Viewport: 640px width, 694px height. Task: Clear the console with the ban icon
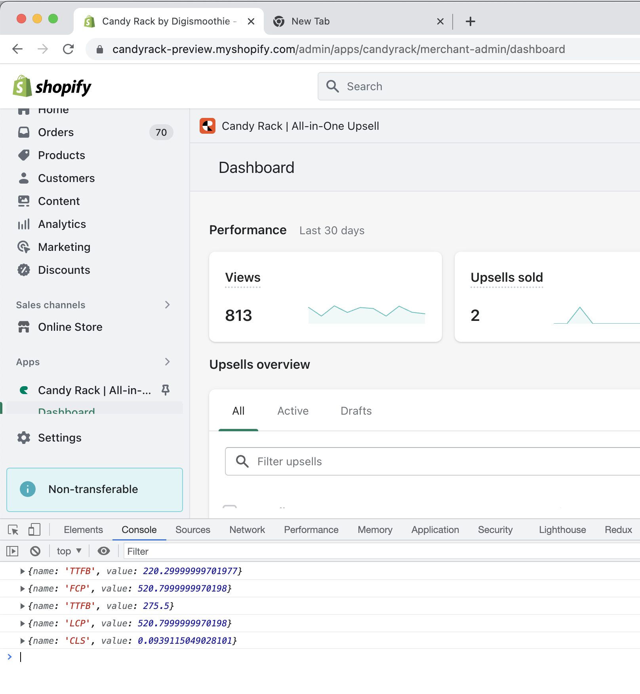pos(35,551)
